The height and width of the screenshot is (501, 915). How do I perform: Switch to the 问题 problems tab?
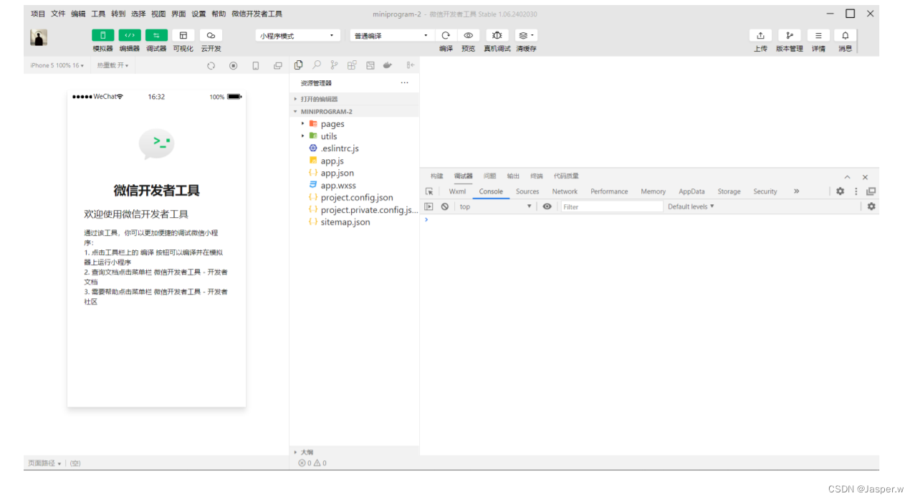click(x=489, y=176)
